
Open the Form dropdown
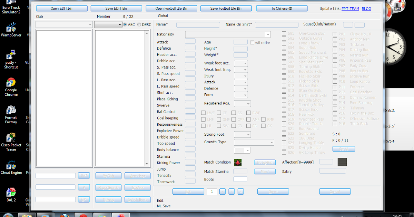click(241, 95)
